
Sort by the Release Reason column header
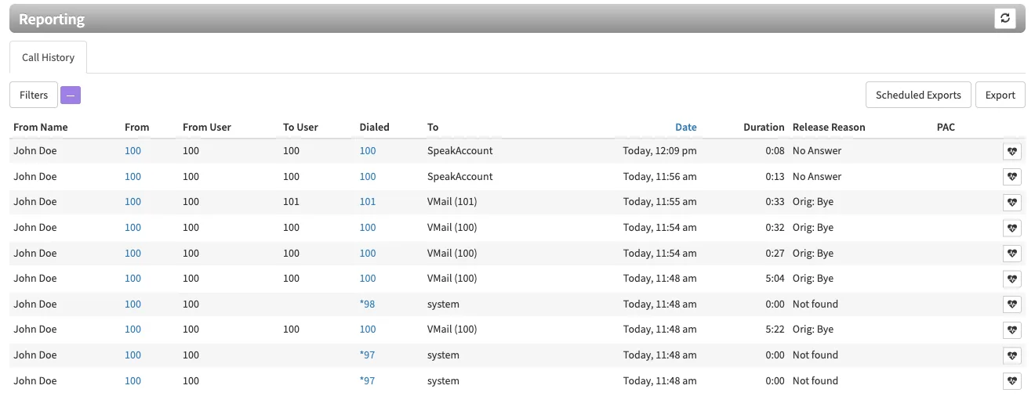tap(829, 127)
